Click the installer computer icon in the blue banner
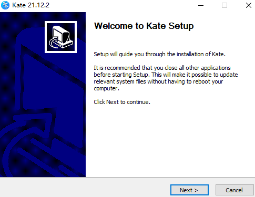The width and height of the screenshot is (255, 197). (x=60, y=37)
